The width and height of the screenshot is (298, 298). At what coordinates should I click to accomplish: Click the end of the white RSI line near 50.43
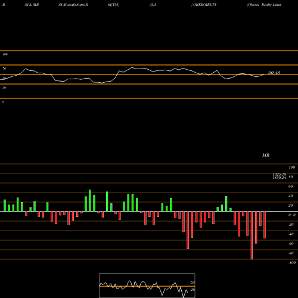coord(264,74)
